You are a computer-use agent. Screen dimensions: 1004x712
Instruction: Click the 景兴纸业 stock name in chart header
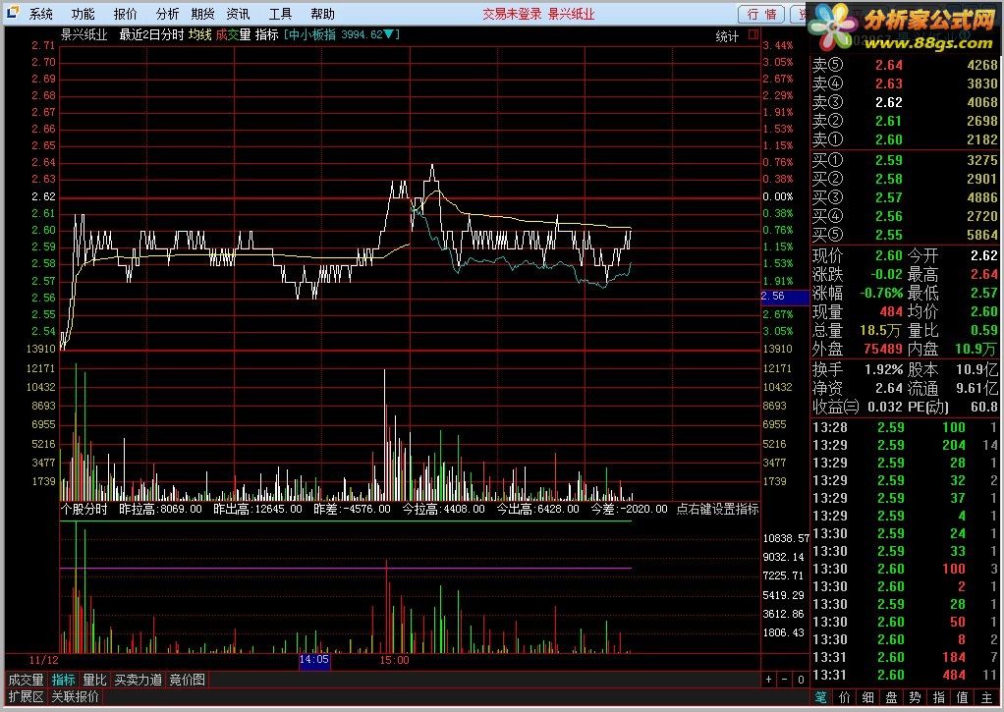84,34
